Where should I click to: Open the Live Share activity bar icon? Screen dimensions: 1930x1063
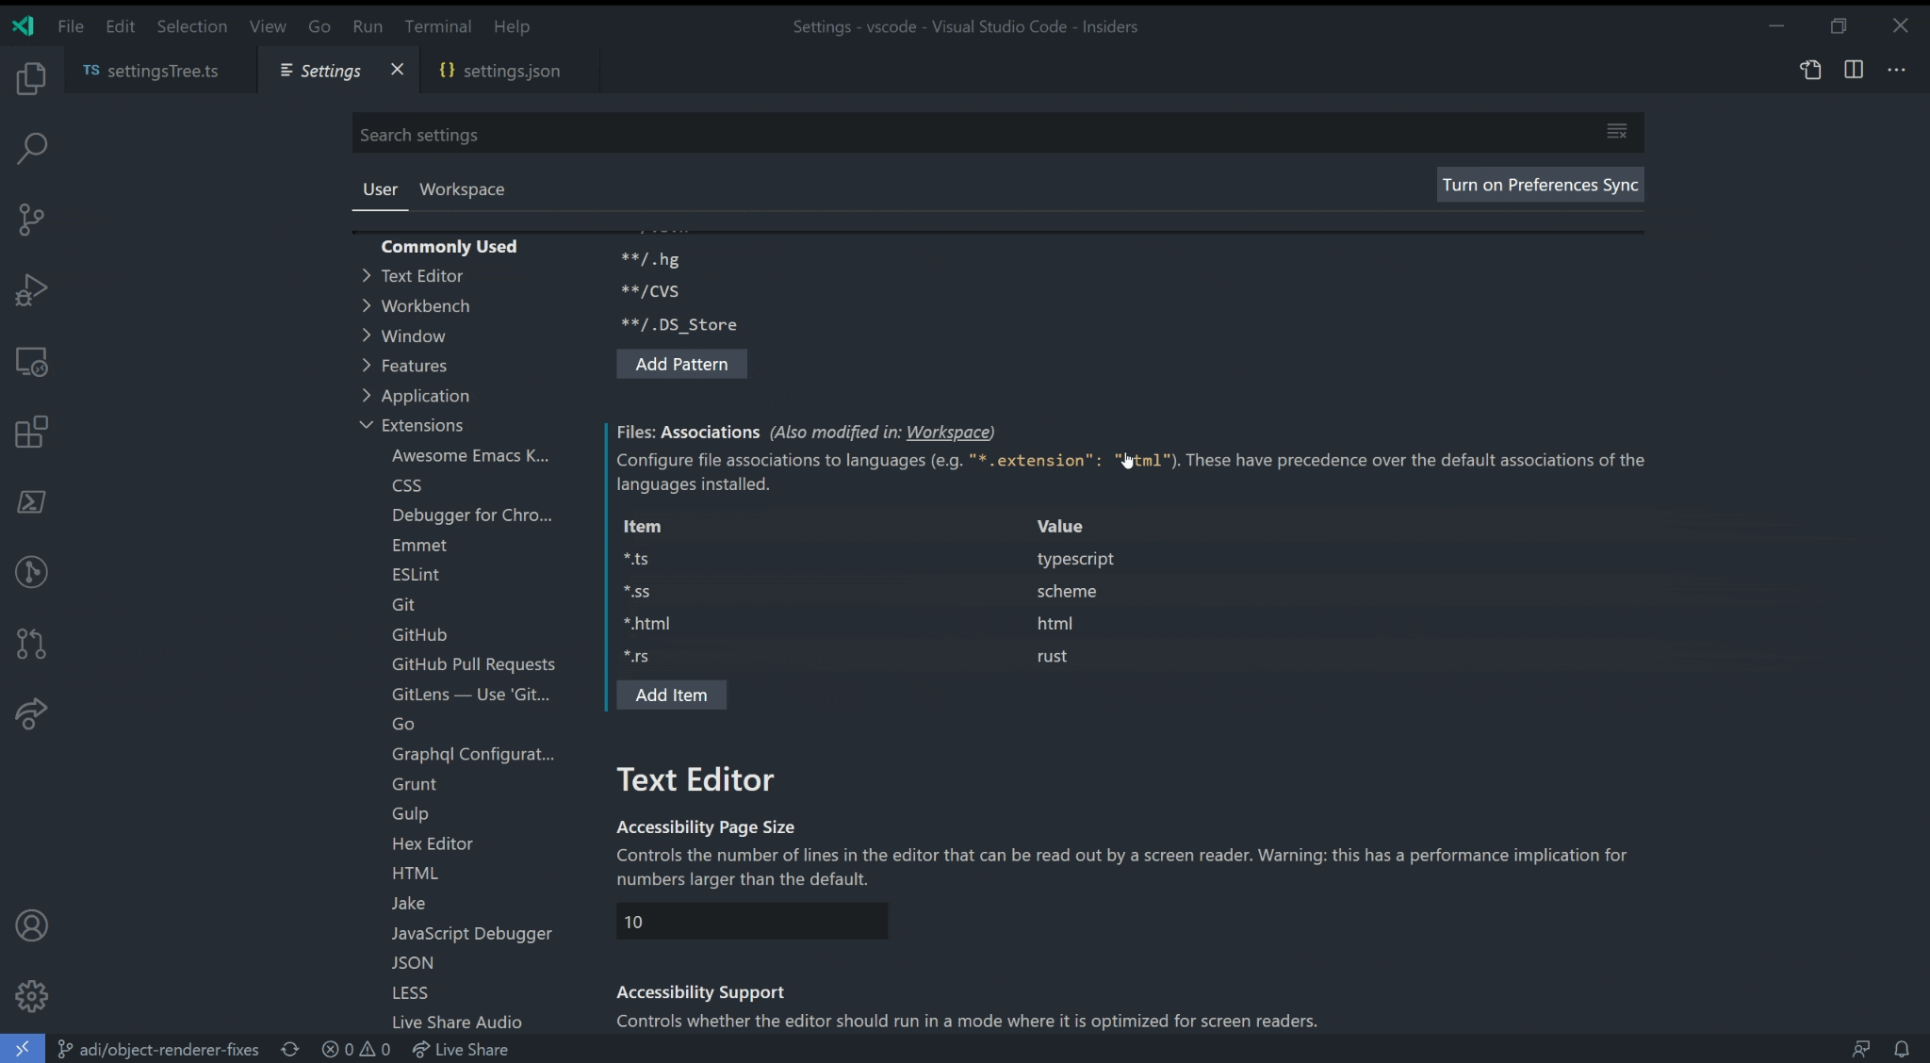point(32,715)
